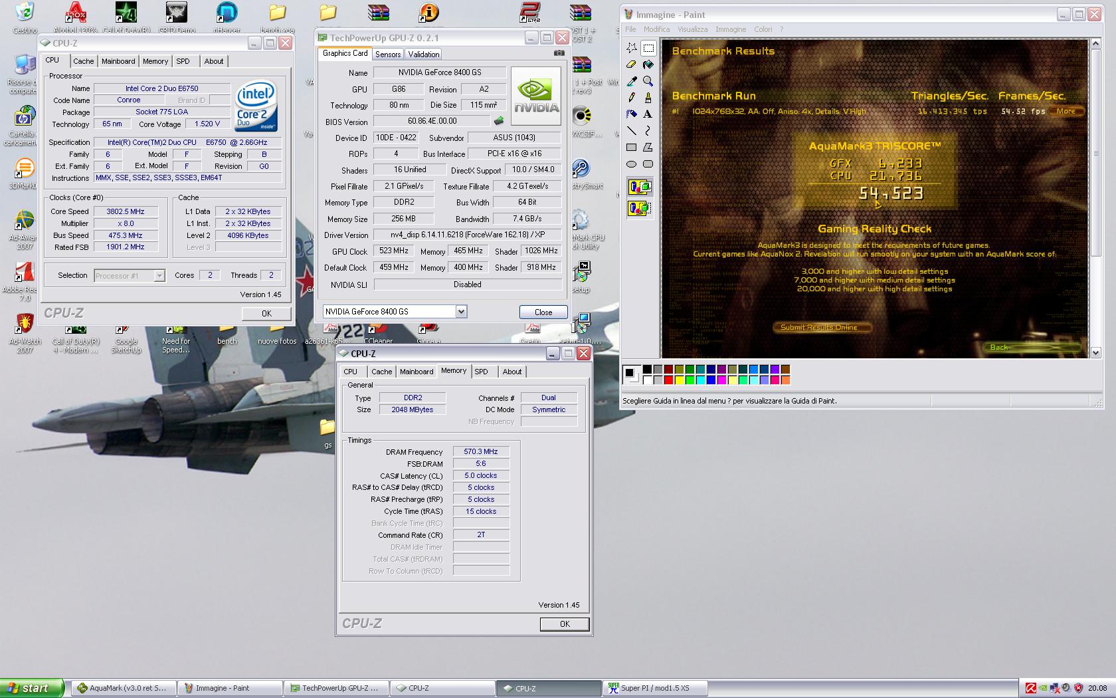The width and height of the screenshot is (1116, 698).
Task: Switch to the Memory tab in top CPU-Z
Action: (x=155, y=61)
